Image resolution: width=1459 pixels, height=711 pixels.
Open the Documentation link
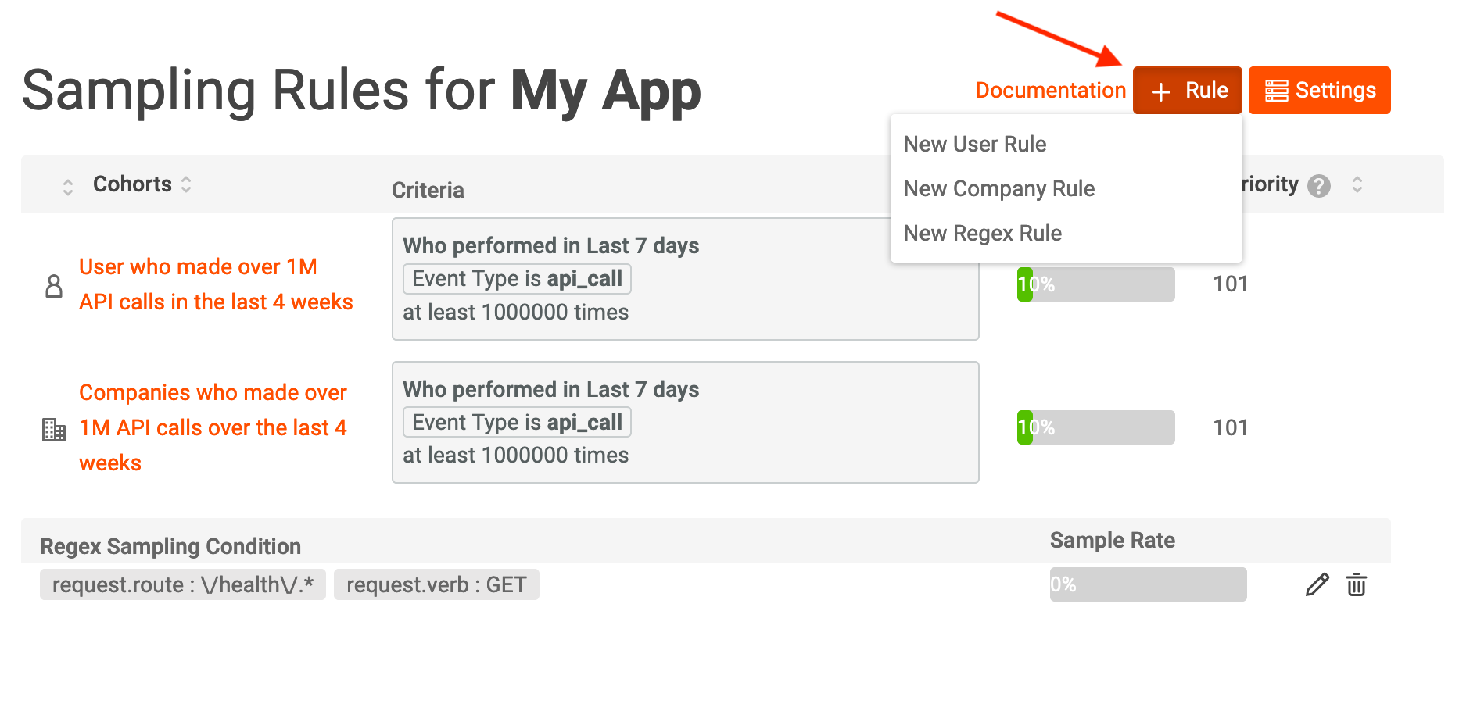pyautogui.click(x=1050, y=91)
